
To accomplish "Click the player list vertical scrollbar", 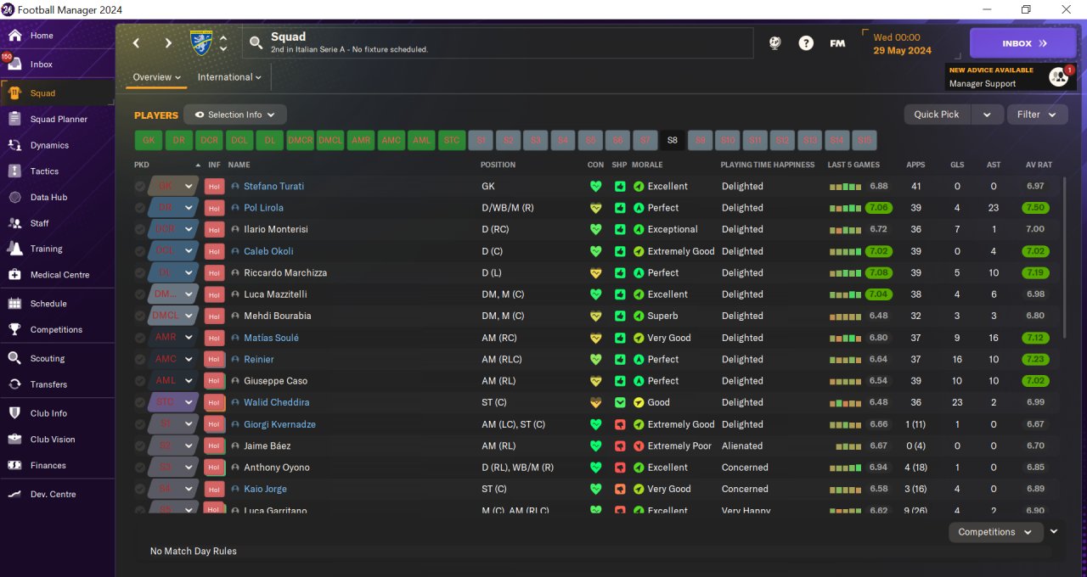I will pyautogui.click(x=1063, y=257).
